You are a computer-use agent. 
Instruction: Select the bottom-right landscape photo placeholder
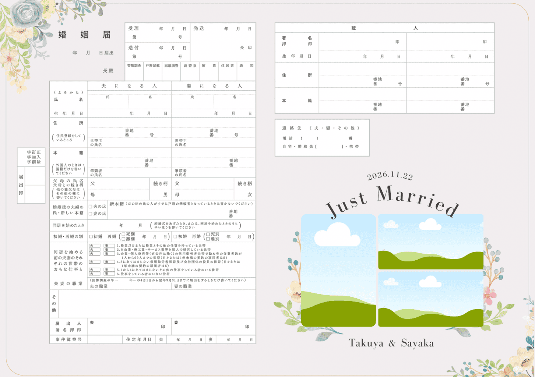click(430, 299)
